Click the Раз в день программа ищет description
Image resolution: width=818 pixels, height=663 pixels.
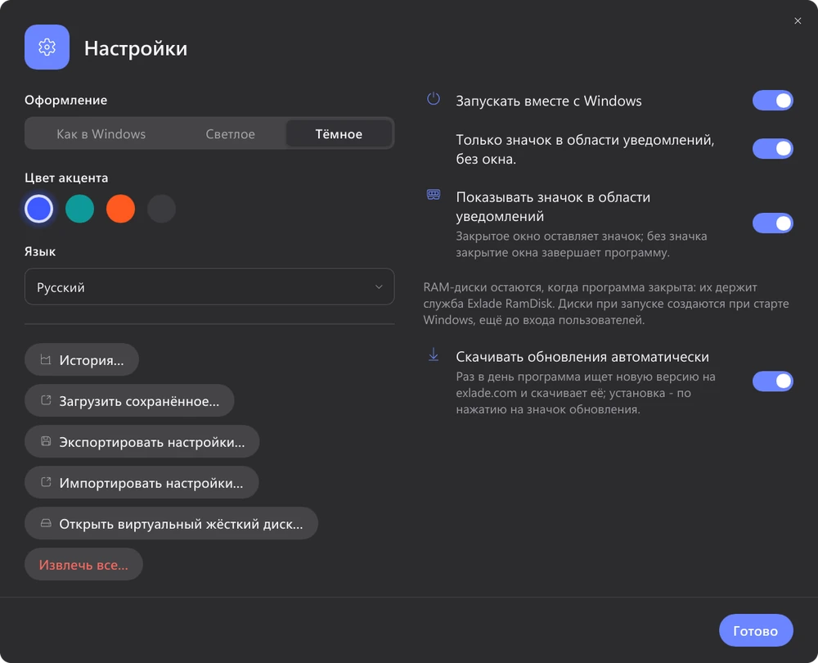586,393
